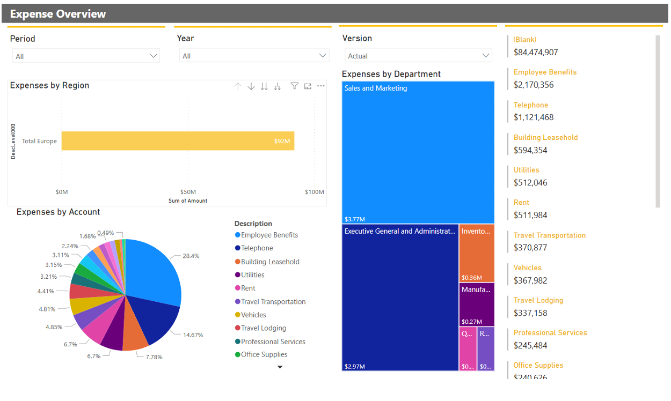671x401 pixels.
Task: Click the Building Leasehold card value $594,354
Action: click(530, 150)
